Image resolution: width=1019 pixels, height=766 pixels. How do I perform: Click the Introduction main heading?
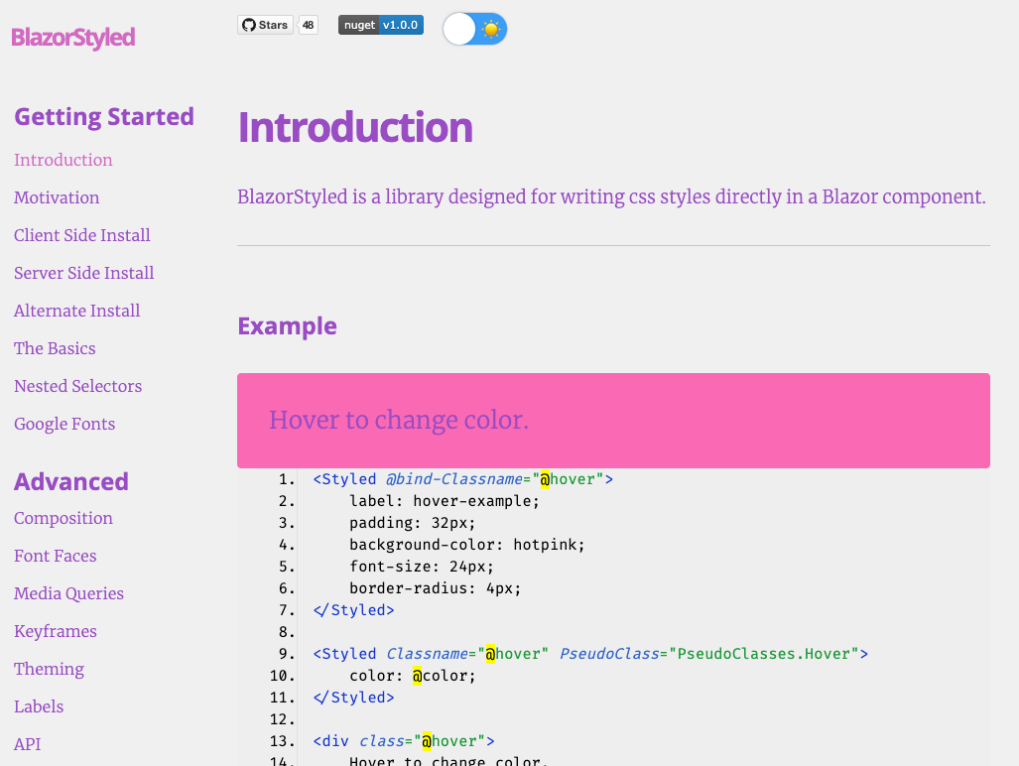[355, 127]
